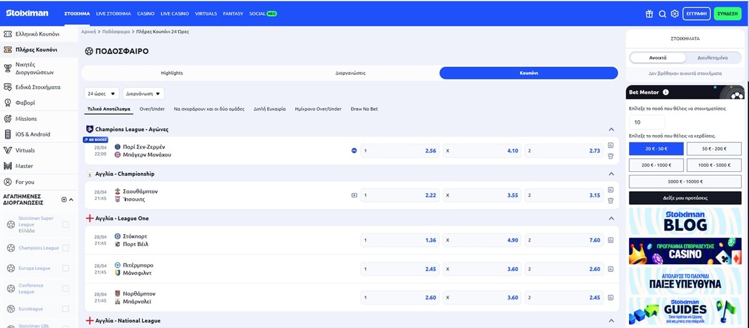
Task: Open the search magnifier icon
Action: [x=662, y=14]
